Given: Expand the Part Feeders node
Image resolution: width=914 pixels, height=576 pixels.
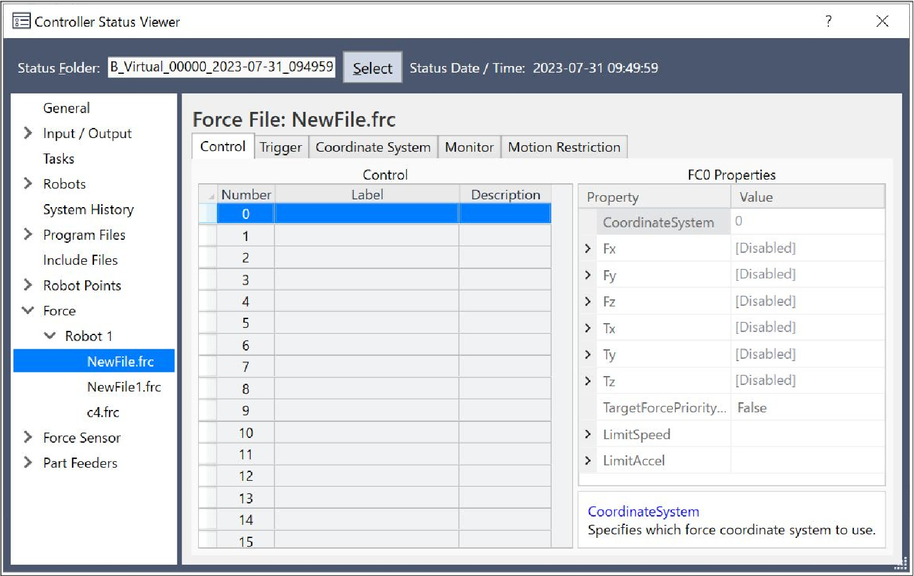Looking at the screenshot, I should click(x=28, y=463).
